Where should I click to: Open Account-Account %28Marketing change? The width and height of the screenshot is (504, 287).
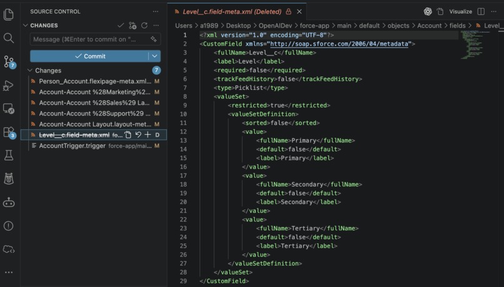coord(95,92)
